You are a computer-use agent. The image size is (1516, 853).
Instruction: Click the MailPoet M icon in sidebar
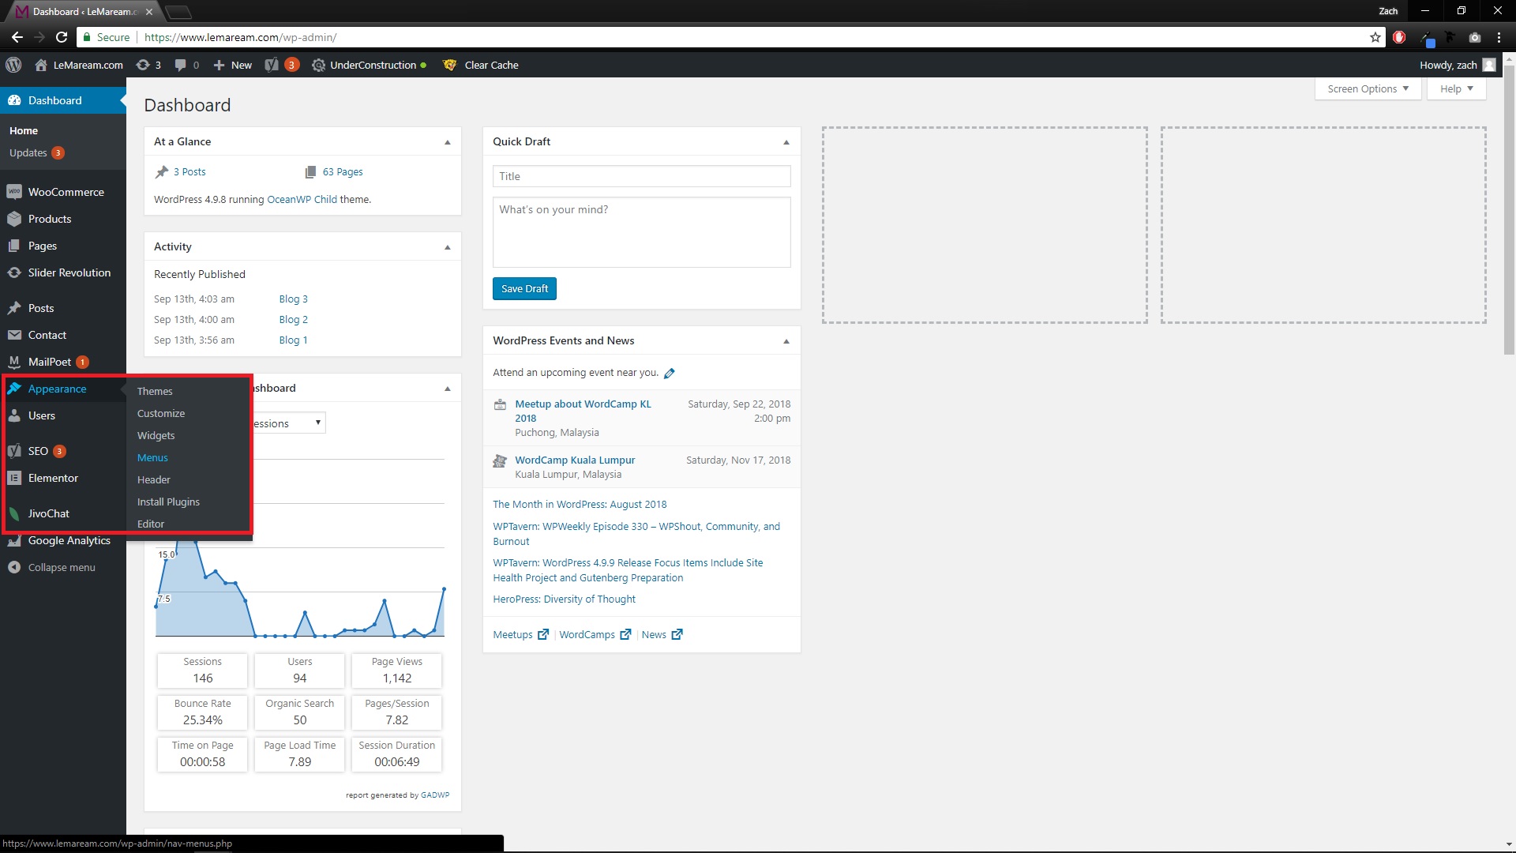coord(14,362)
